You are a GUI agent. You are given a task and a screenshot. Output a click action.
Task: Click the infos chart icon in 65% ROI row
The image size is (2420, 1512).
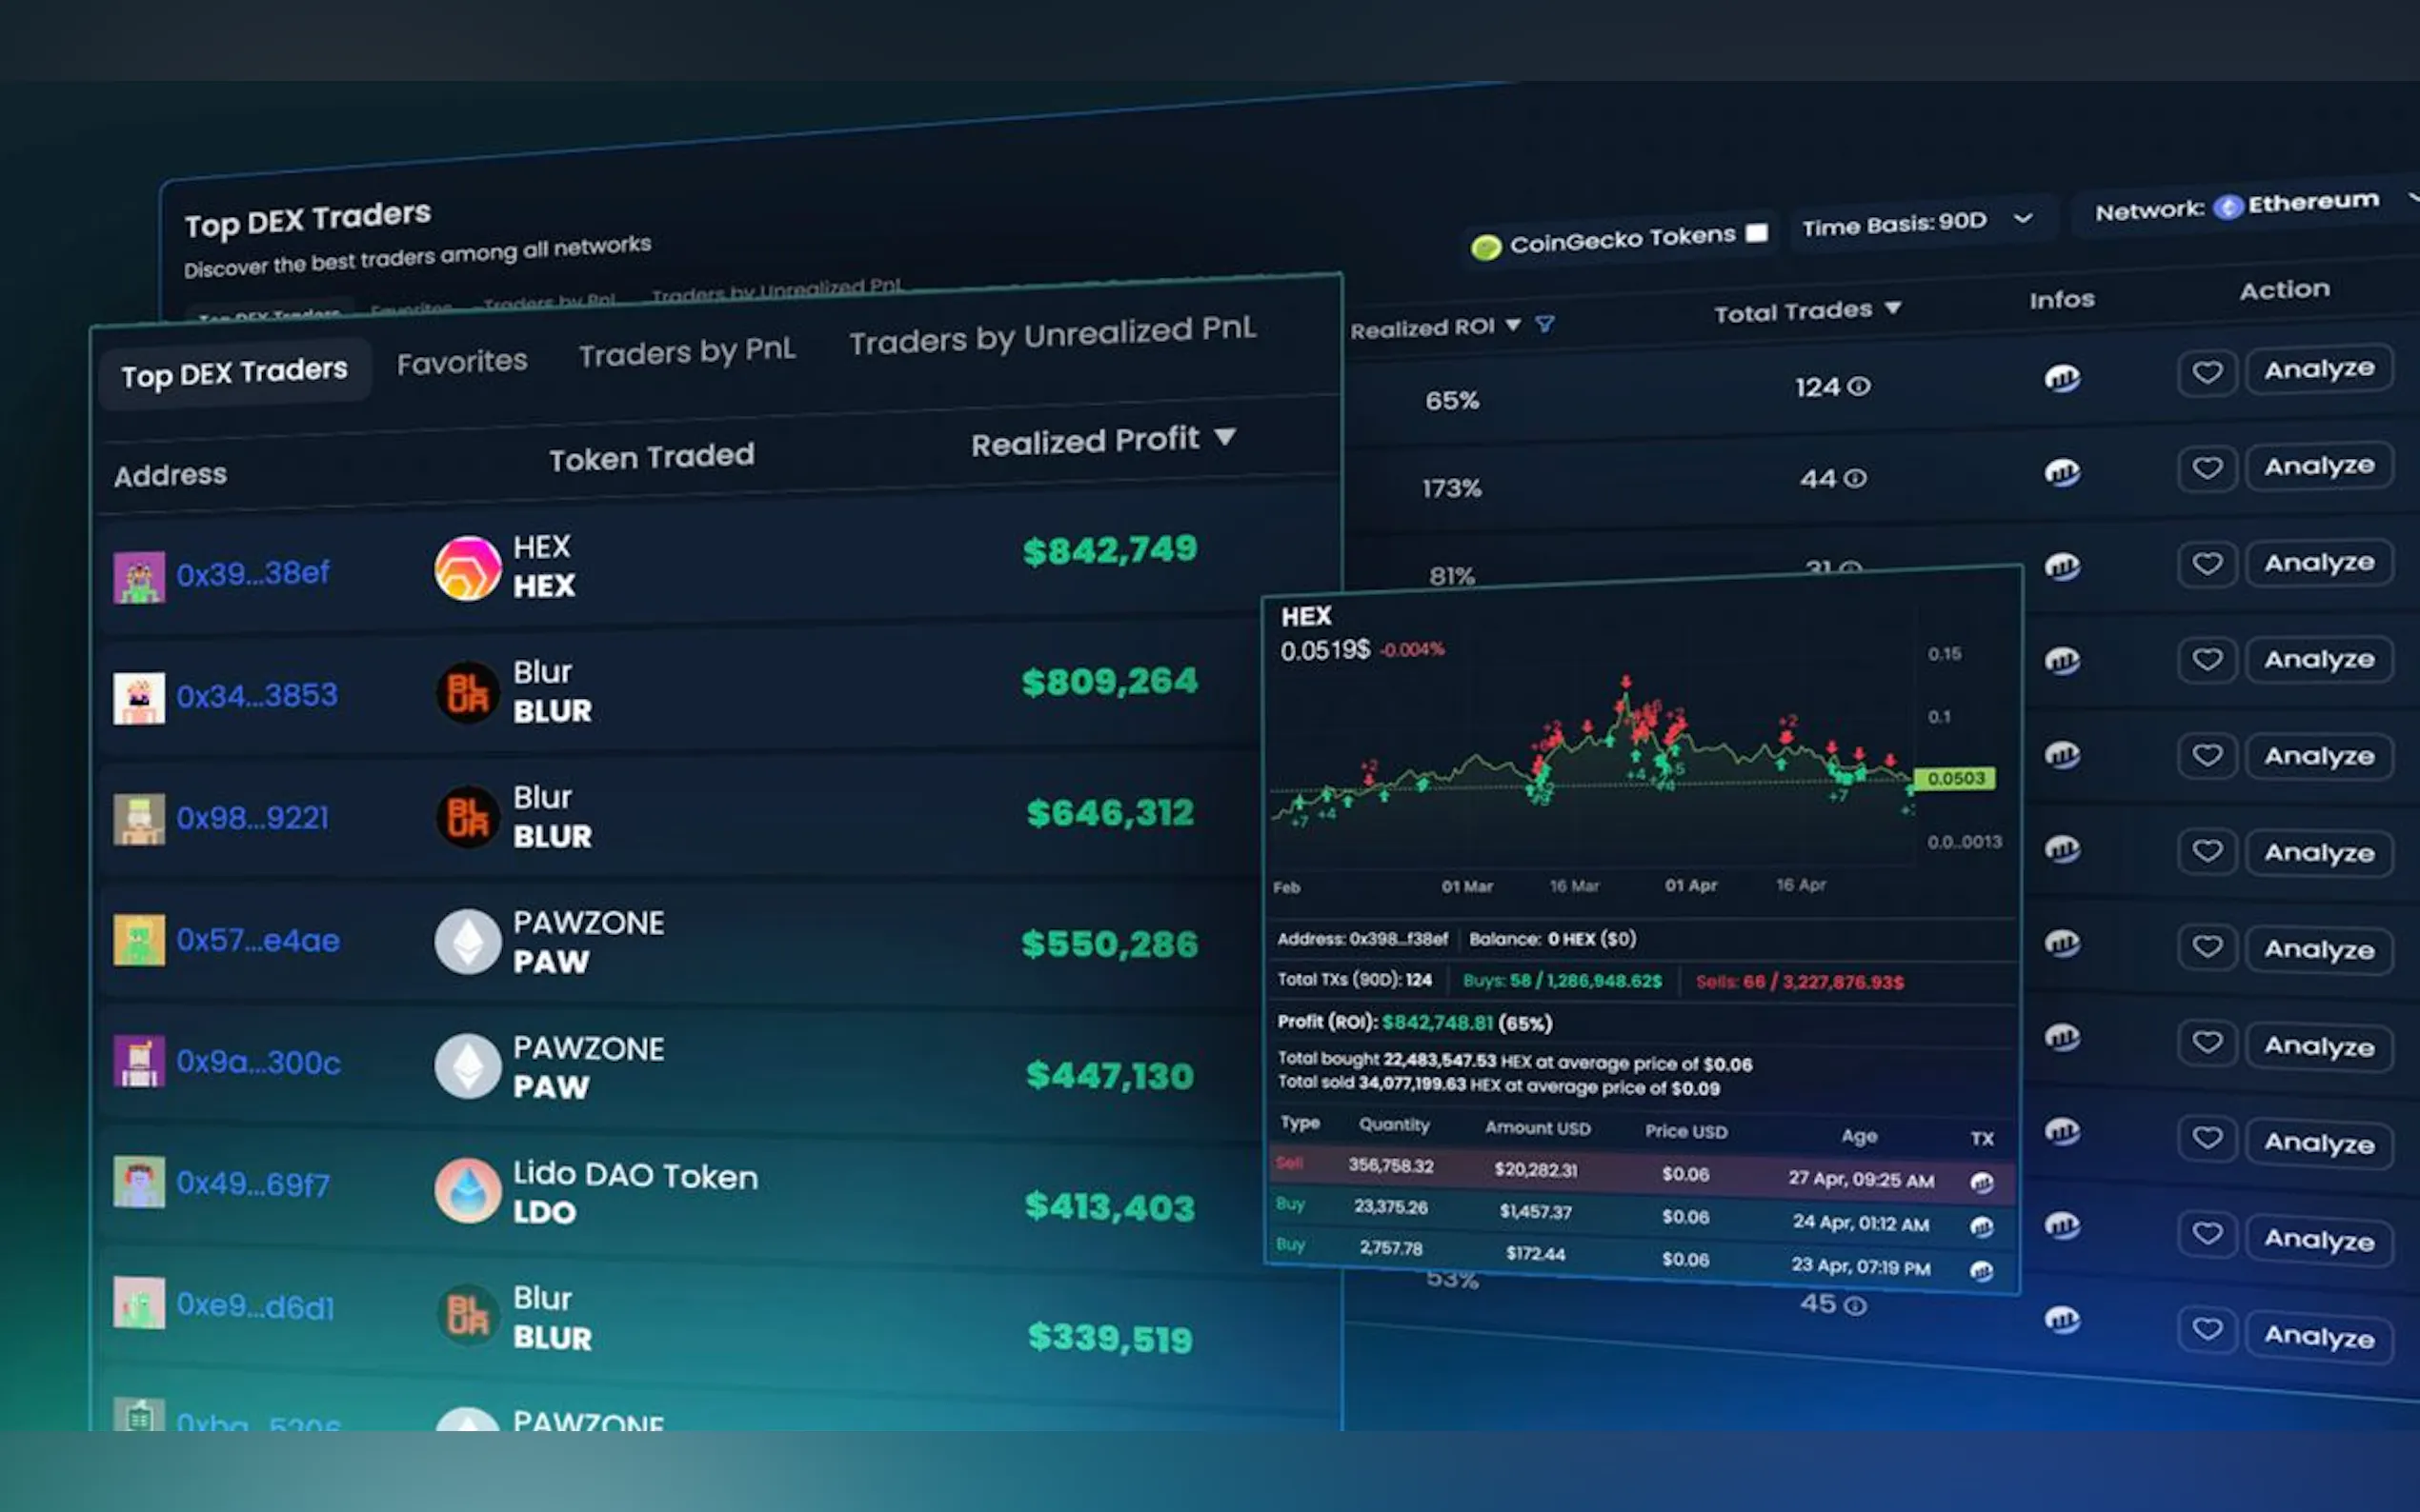(x=2061, y=378)
